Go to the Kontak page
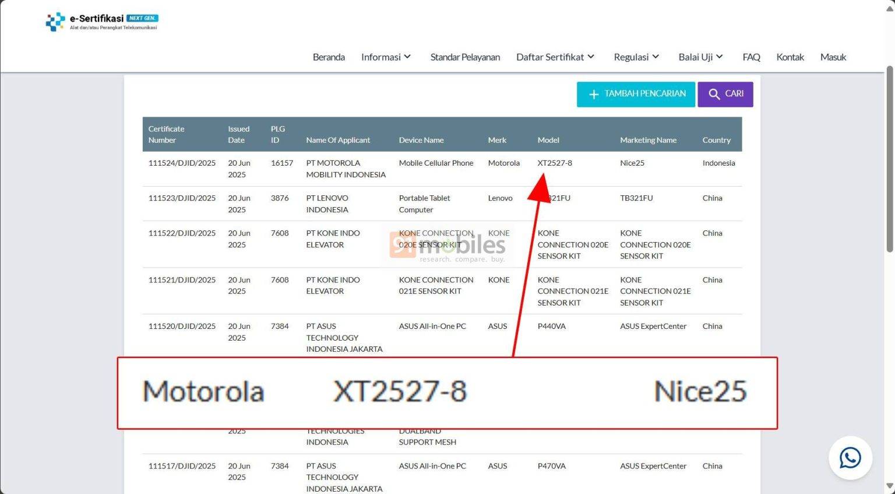 click(x=790, y=57)
